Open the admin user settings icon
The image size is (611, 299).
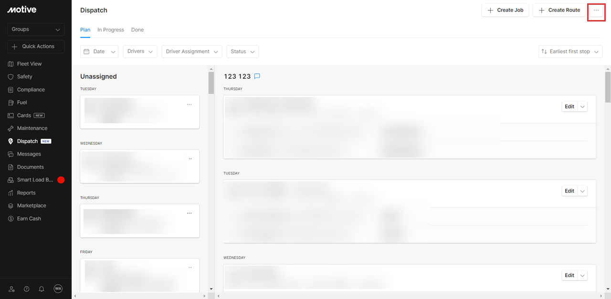tap(12, 289)
